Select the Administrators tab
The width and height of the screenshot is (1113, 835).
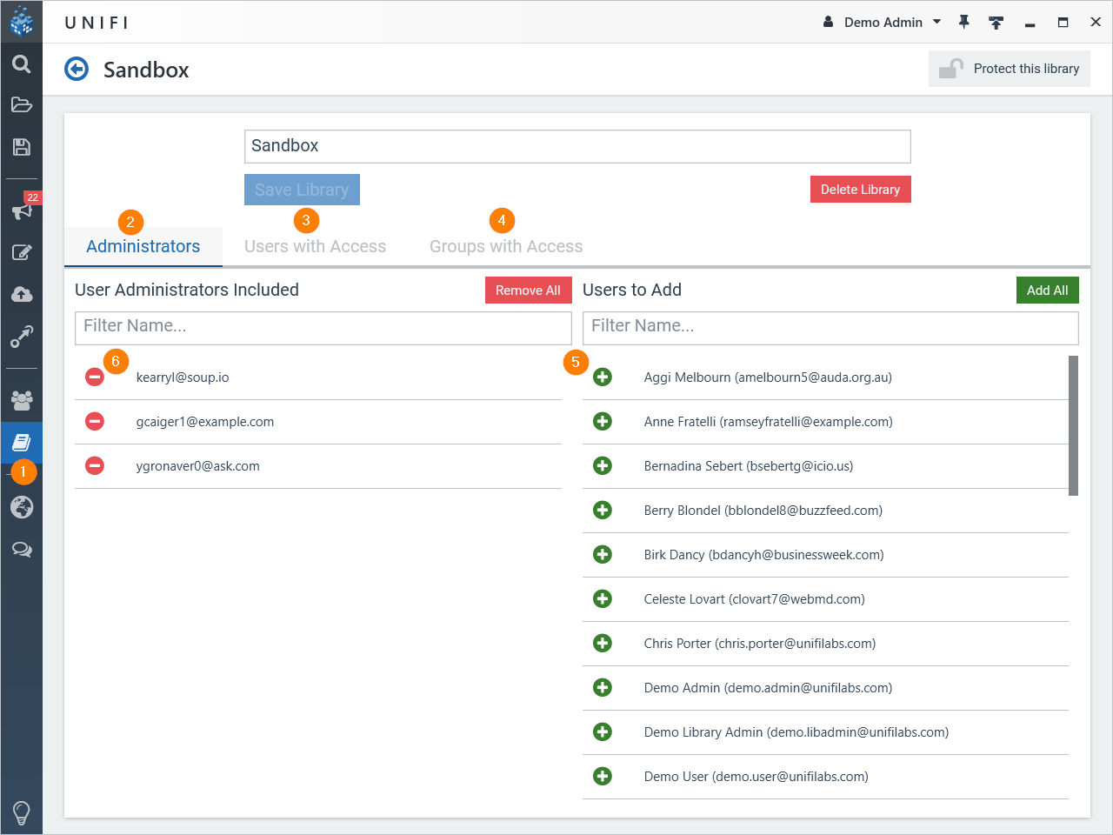click(143, 246)
